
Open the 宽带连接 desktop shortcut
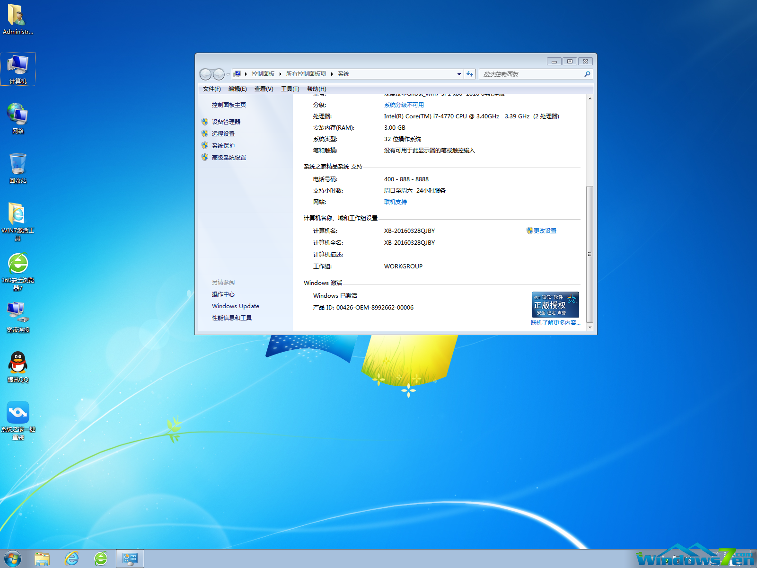[x=18, y=318]
